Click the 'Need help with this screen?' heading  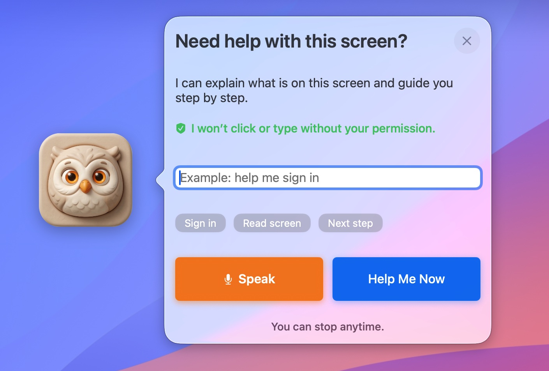point(291,41)
